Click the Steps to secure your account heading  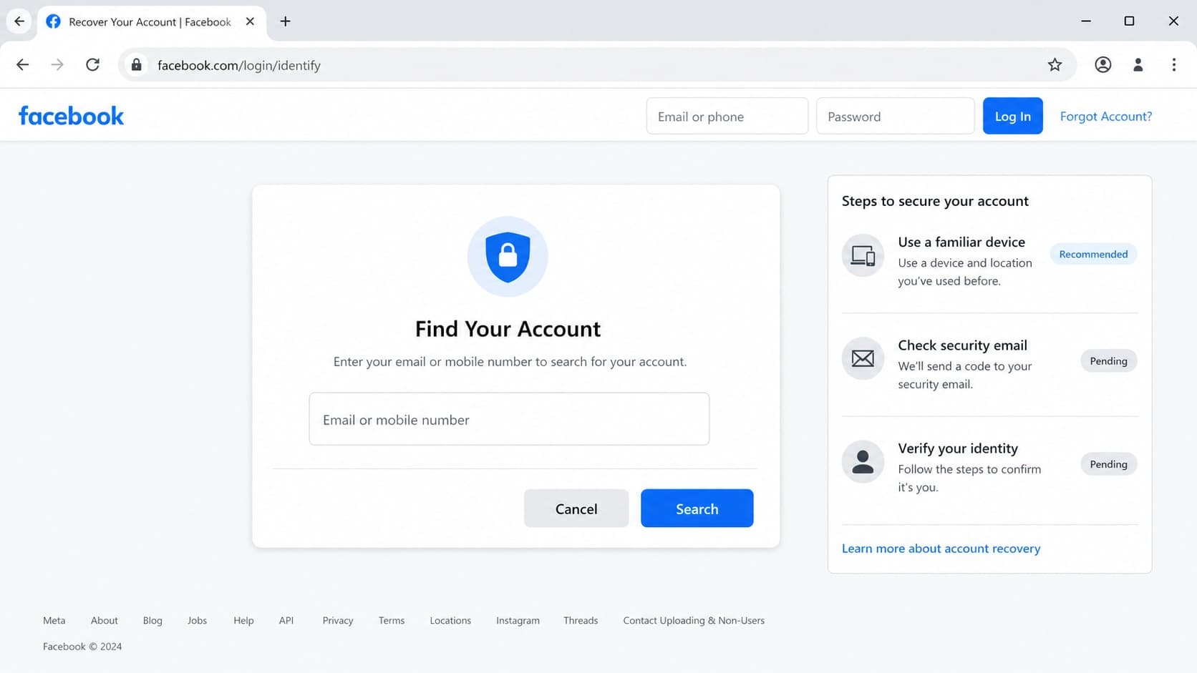(x=935, y=201)
